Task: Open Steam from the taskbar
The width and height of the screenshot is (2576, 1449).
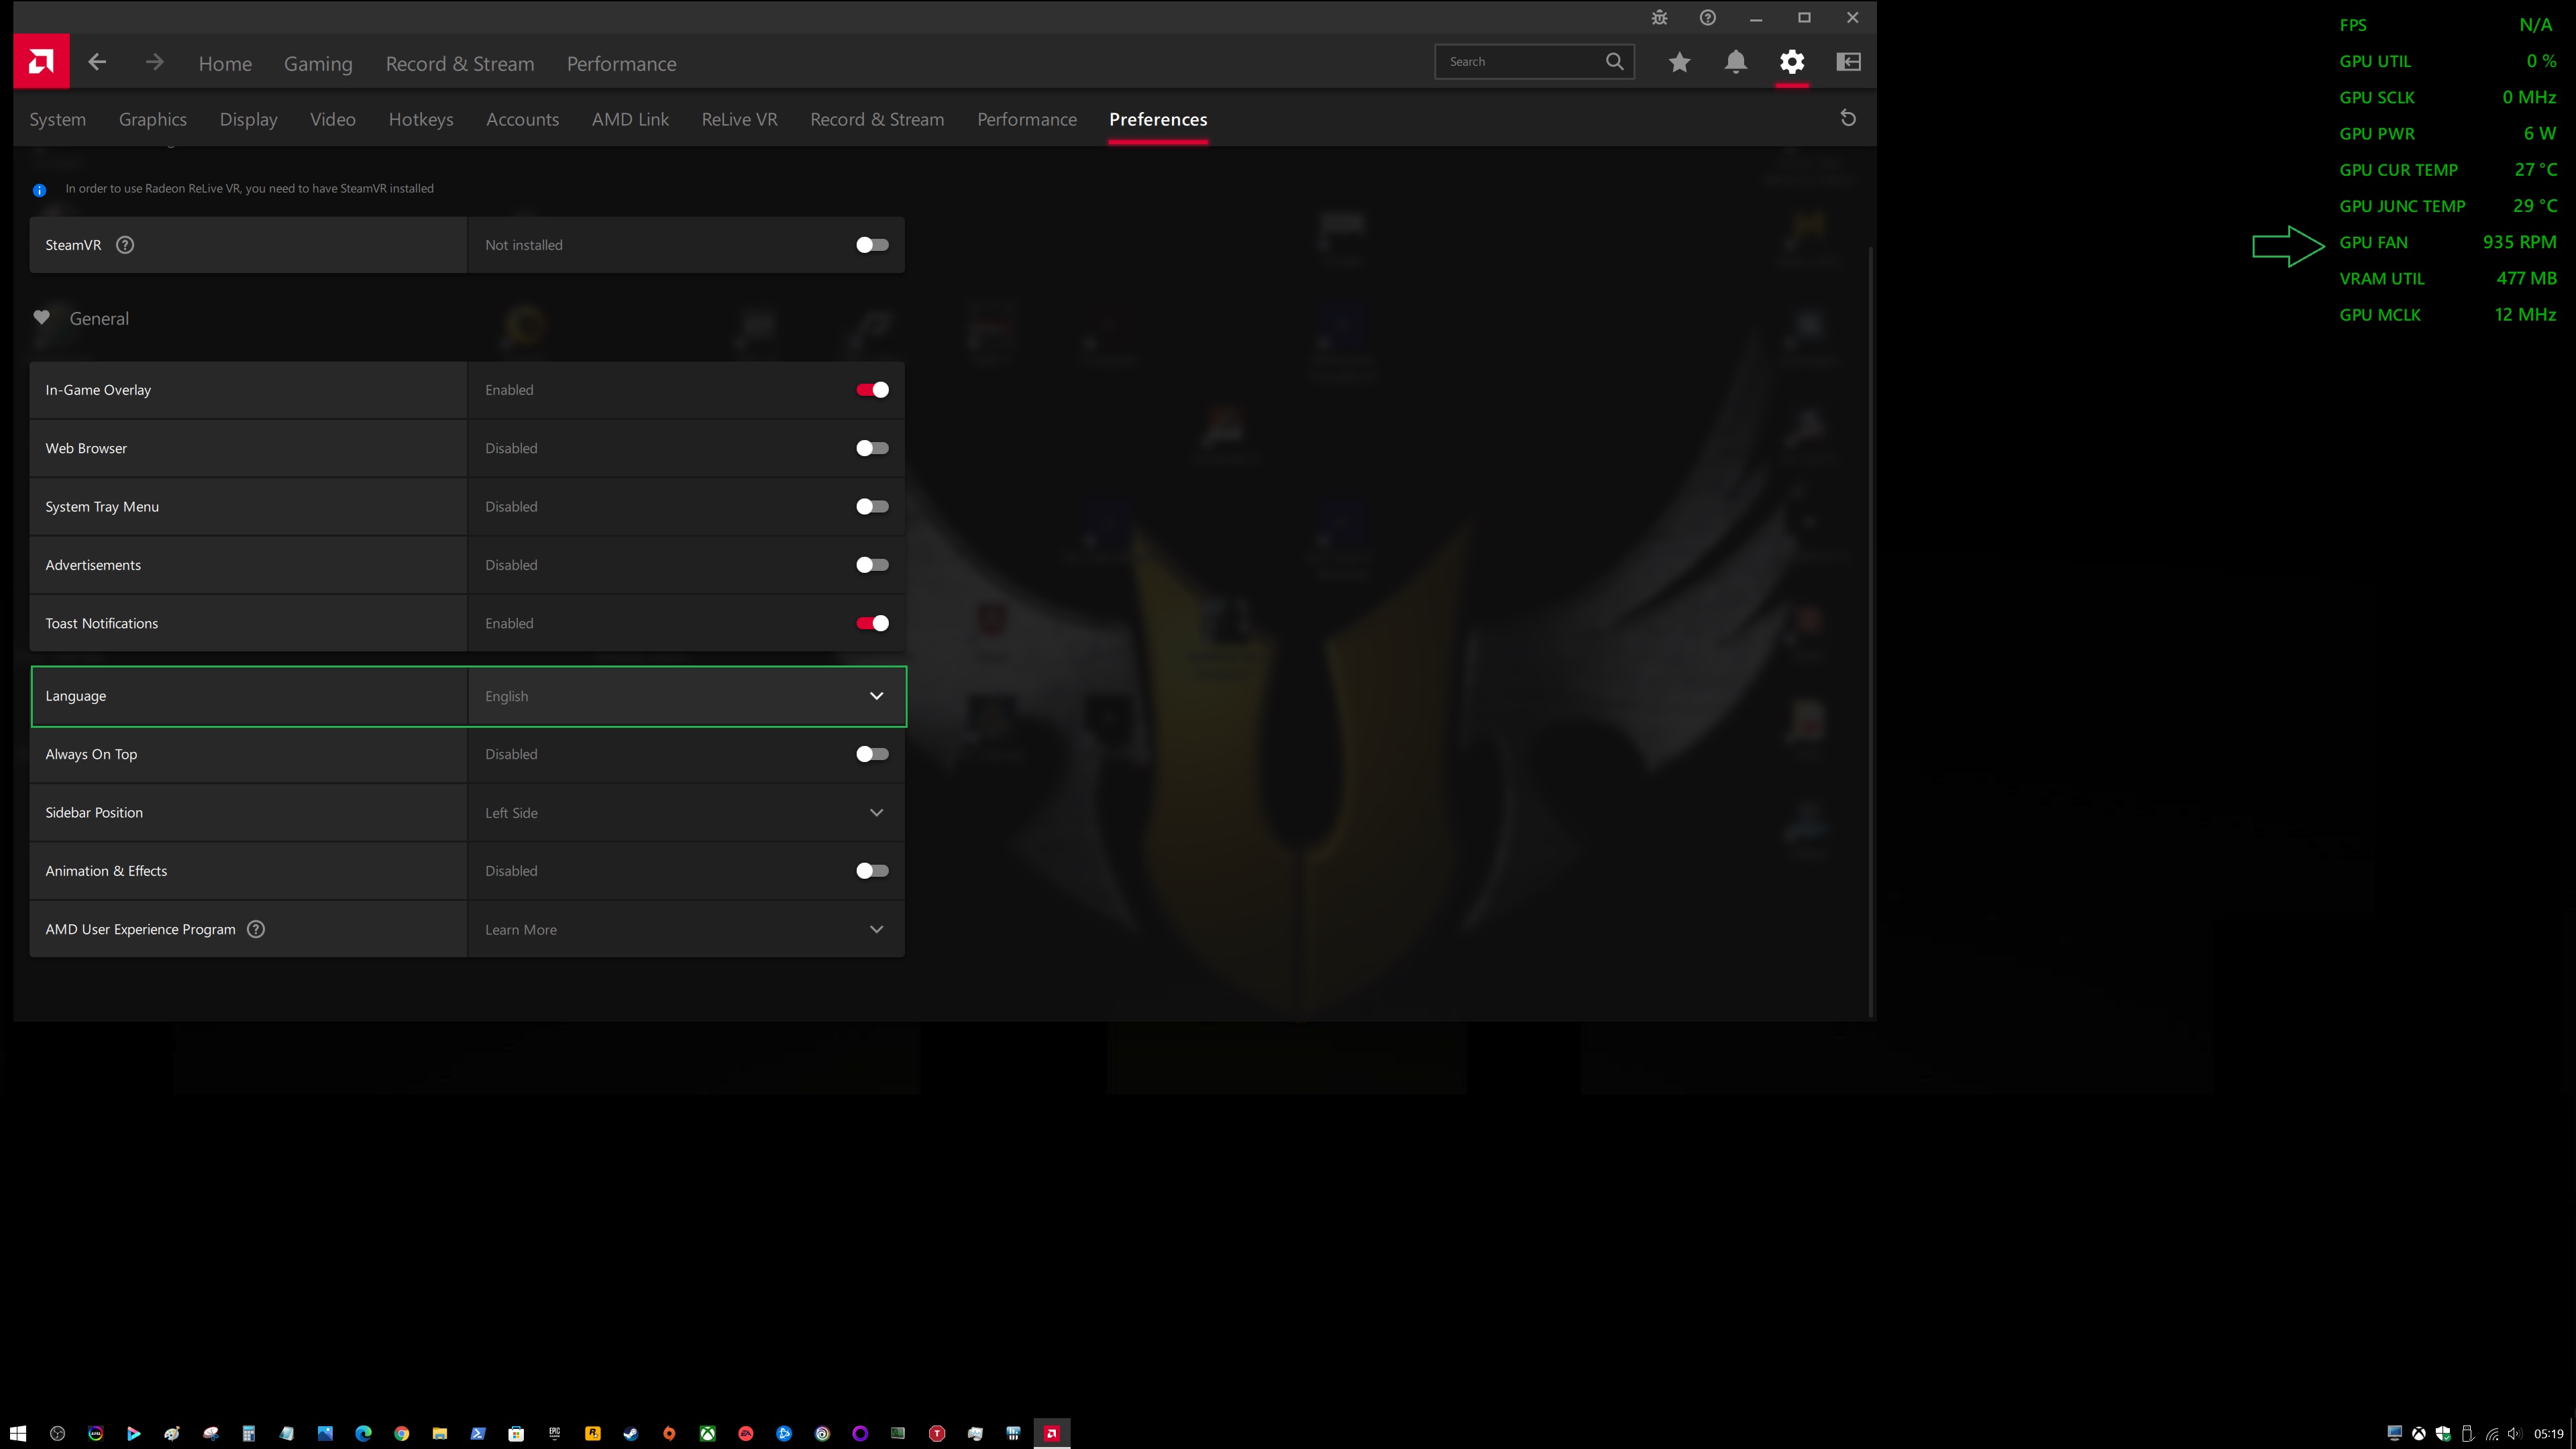Action: [x=631, y=1433]
